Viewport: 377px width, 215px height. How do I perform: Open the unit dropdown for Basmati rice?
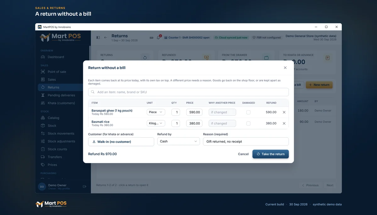(x=156, y=123)
